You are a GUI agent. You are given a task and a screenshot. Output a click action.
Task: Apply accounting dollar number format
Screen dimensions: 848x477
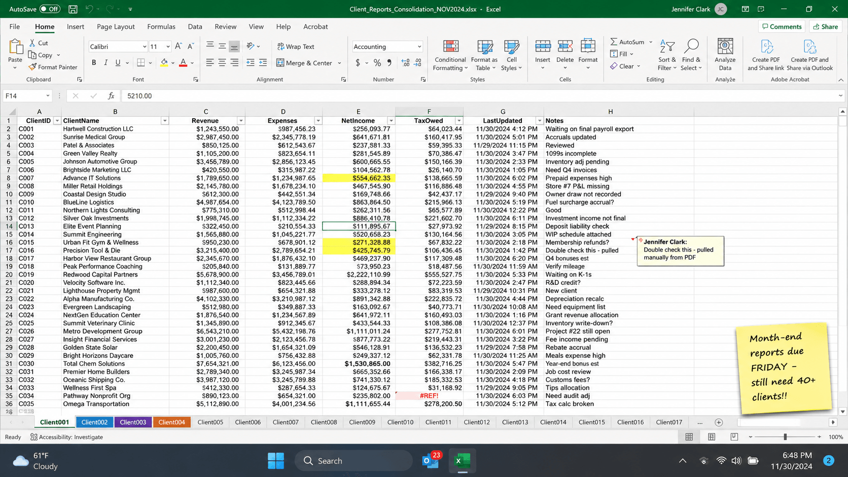358,63
